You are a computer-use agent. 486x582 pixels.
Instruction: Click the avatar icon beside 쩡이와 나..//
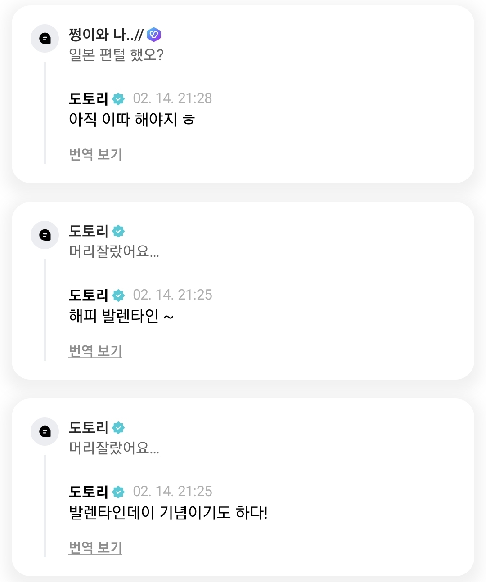pos(45,38)
